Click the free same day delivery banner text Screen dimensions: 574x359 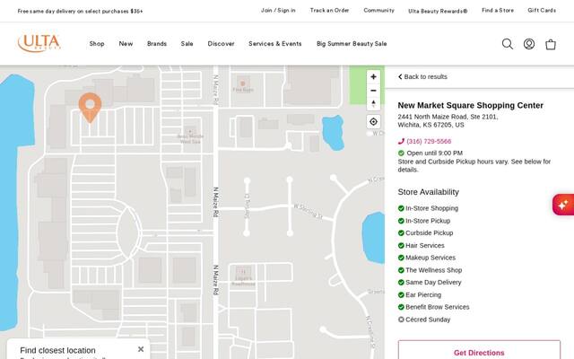[80, 12]
